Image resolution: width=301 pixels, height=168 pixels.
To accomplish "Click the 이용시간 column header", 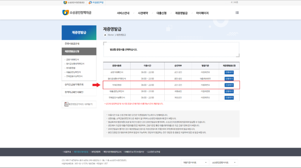I will point(147,66).
